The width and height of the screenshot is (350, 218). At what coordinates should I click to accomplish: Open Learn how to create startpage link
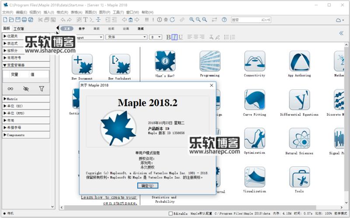click(x=109, y=200)
